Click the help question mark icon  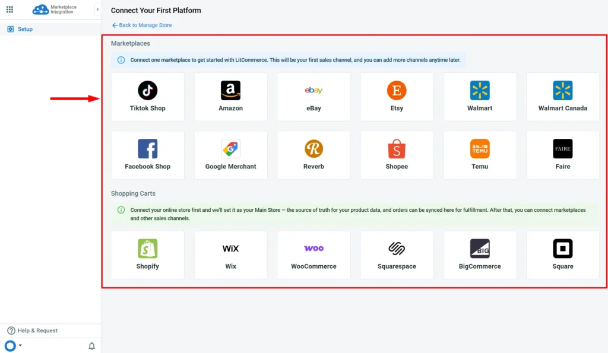(x=11, y=330)
